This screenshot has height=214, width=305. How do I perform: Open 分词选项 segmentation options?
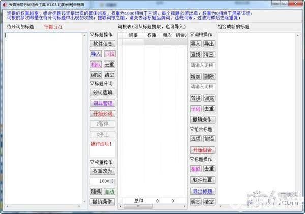coord(103,93)
